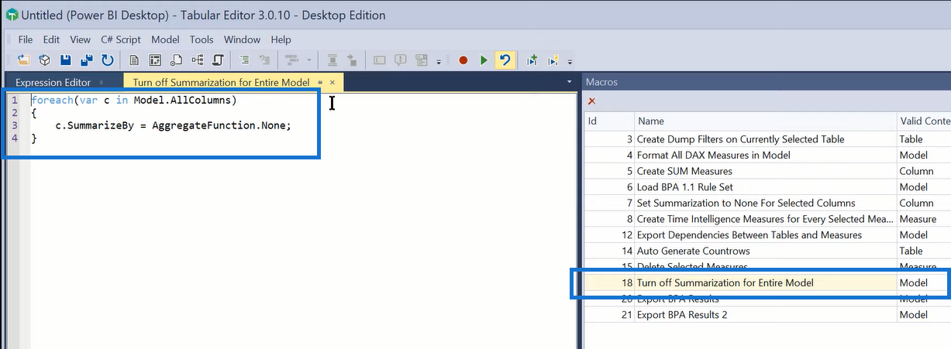Save the model with the disk icon
The height and width of the screenshot is (349, 951).
coord(66,60)
